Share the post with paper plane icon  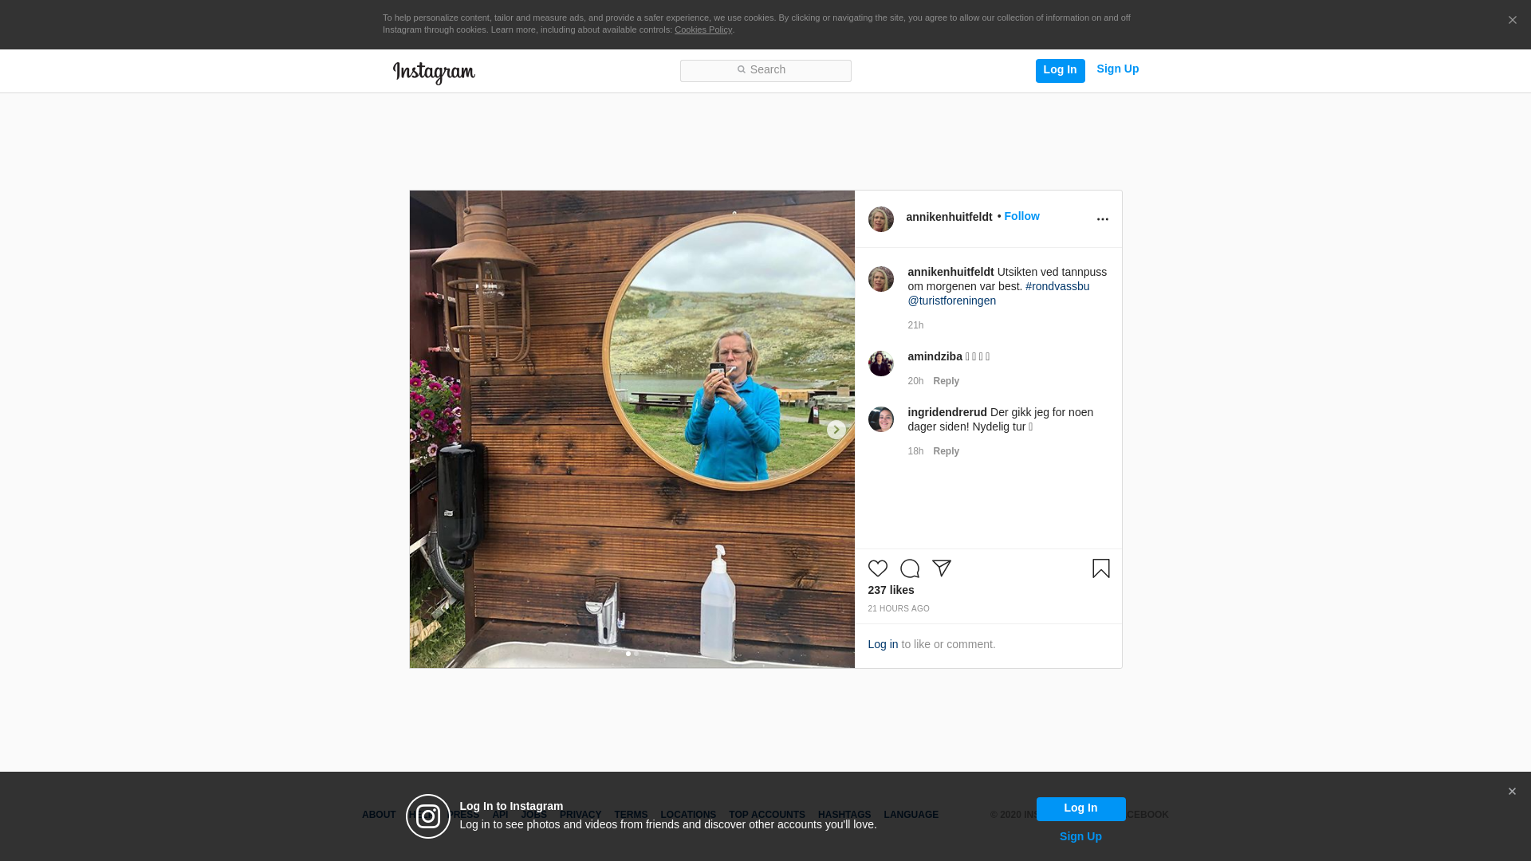tap(941, 568)
